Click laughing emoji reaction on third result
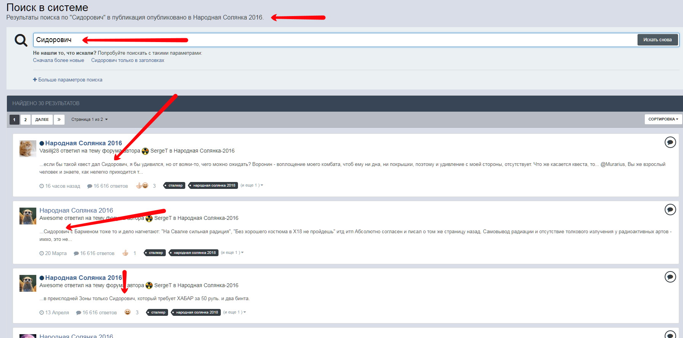 pos(128,312)
